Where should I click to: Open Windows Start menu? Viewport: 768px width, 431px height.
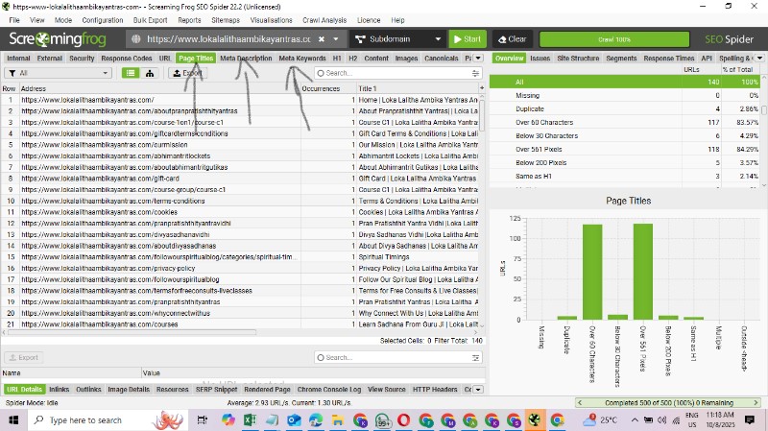12,419
